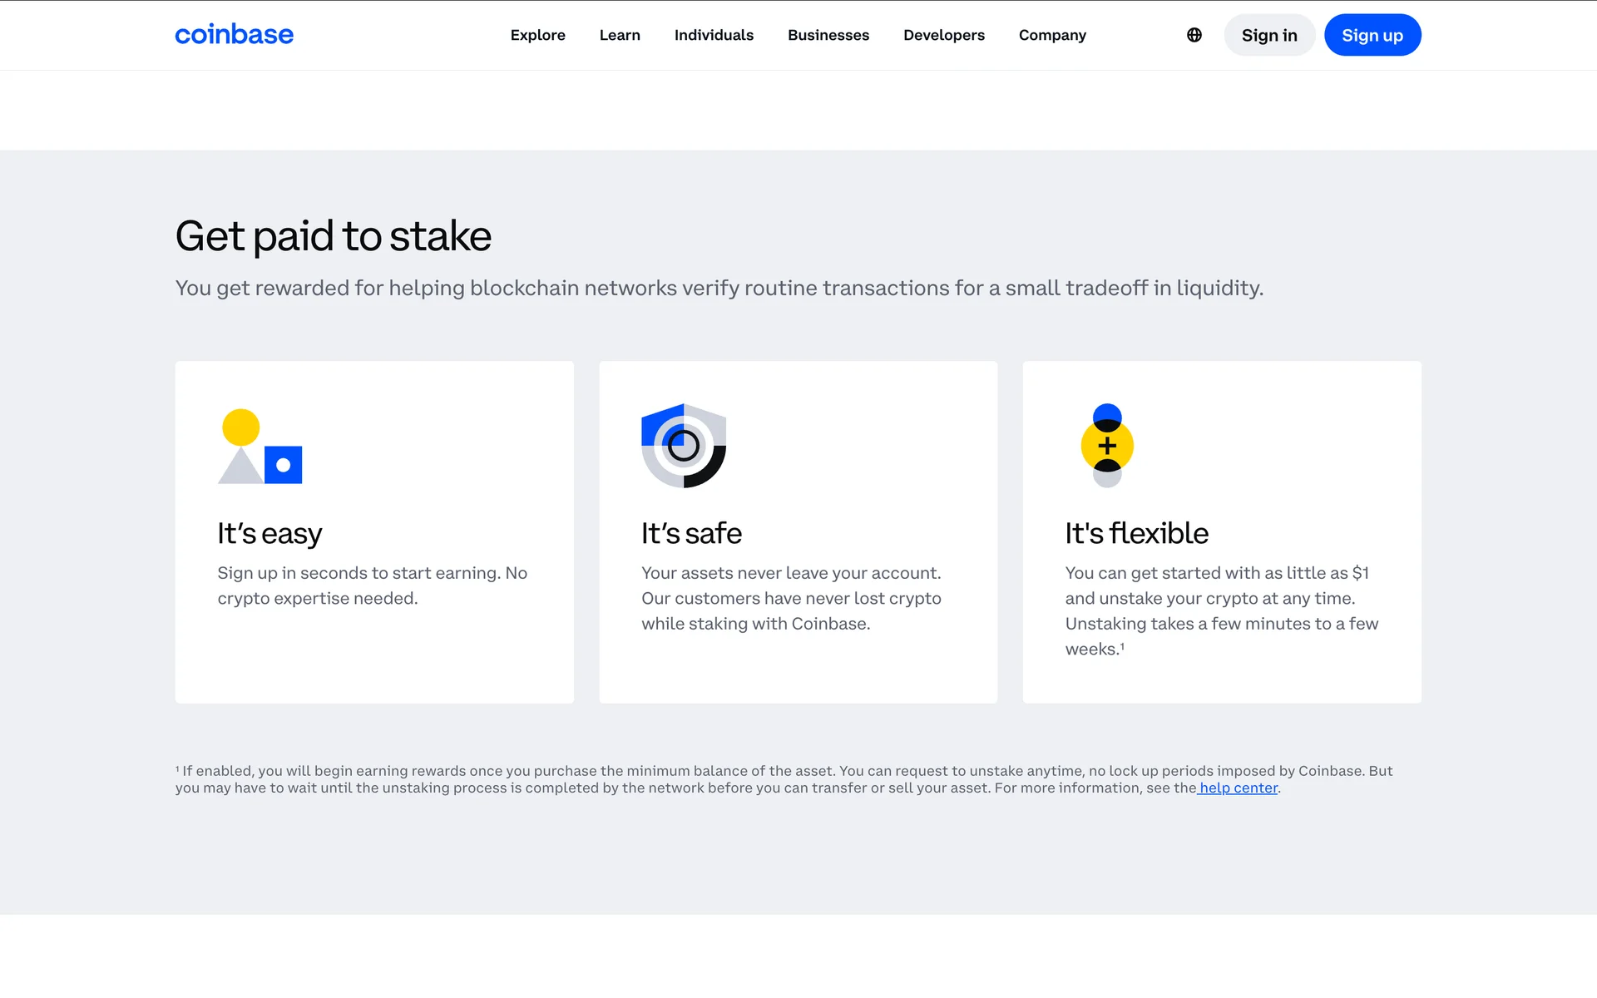
Task: Click the yellow plus "It's flexible" icon
Action: pyautogui.click(x=1107, y=446)
